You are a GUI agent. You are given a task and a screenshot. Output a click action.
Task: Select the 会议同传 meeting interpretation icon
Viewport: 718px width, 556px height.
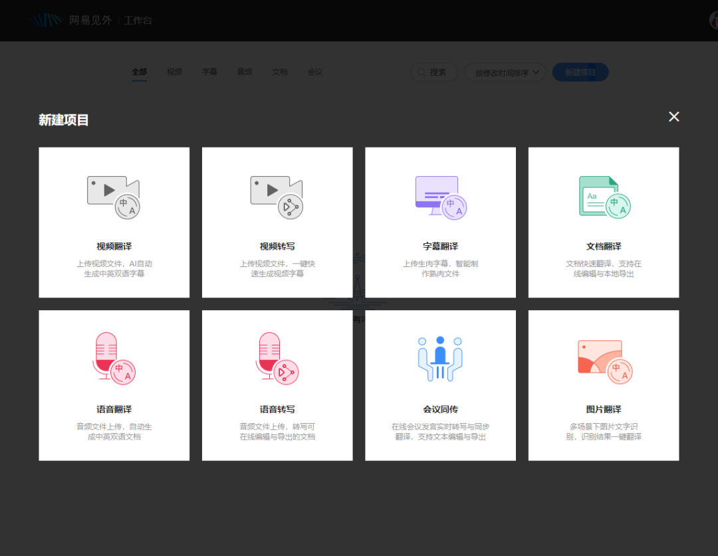(440, 358)
